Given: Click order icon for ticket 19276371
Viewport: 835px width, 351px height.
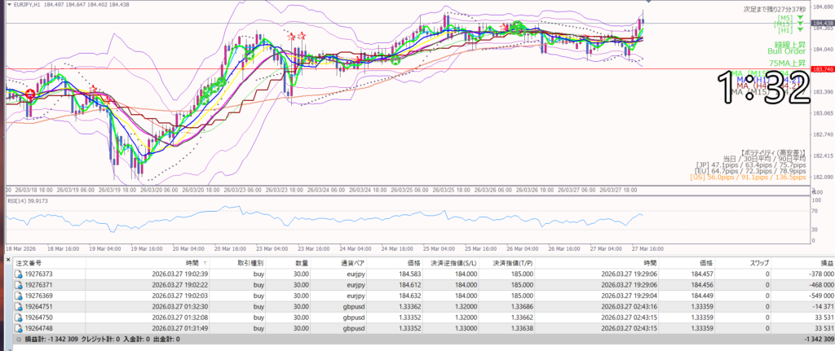Looking at the screenshot, I should click(19, 285).
